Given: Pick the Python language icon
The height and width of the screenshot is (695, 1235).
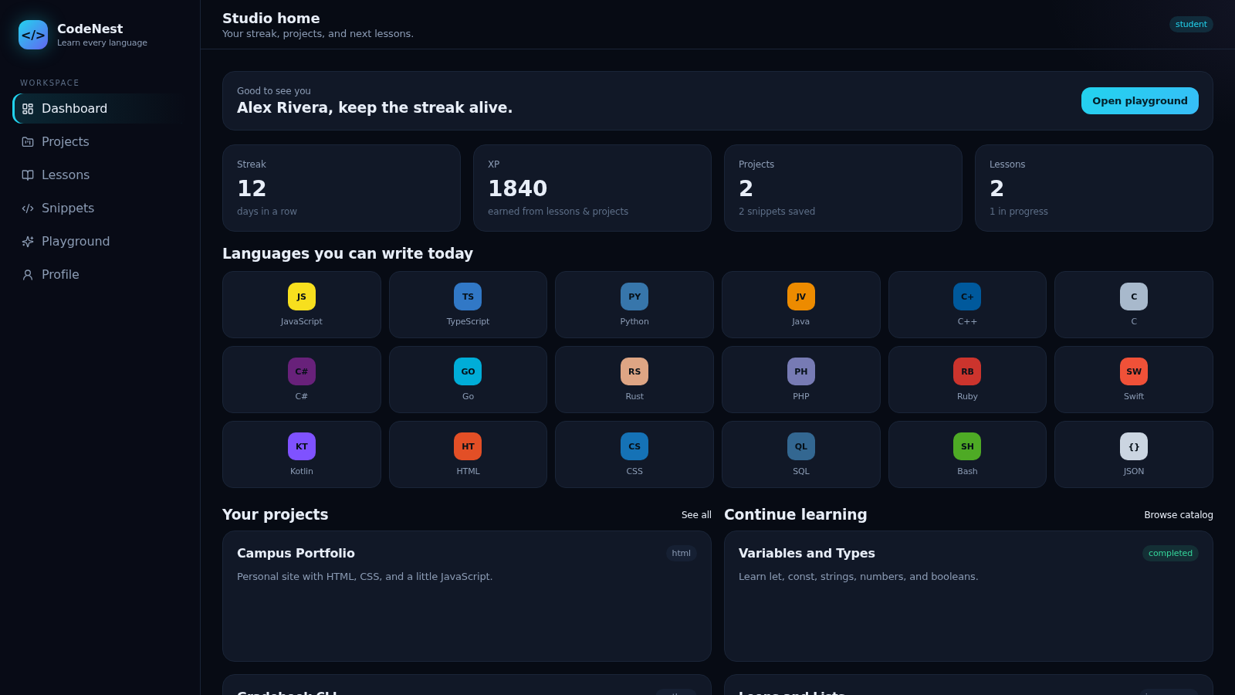Looking at the screenshot, I should (x=634, y=297).
